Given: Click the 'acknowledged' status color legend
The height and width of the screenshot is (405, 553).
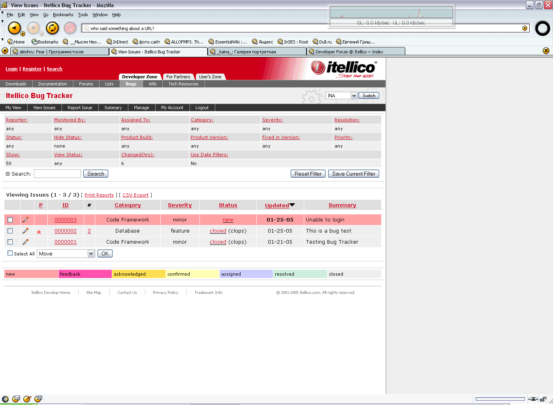Looking at the screenshot, I should click(139, 274).
